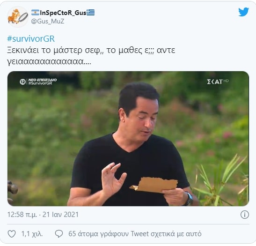The image size is (256, 246).
Task: Click the 1,1 χιλ. likes count
Action: [32, 234]
